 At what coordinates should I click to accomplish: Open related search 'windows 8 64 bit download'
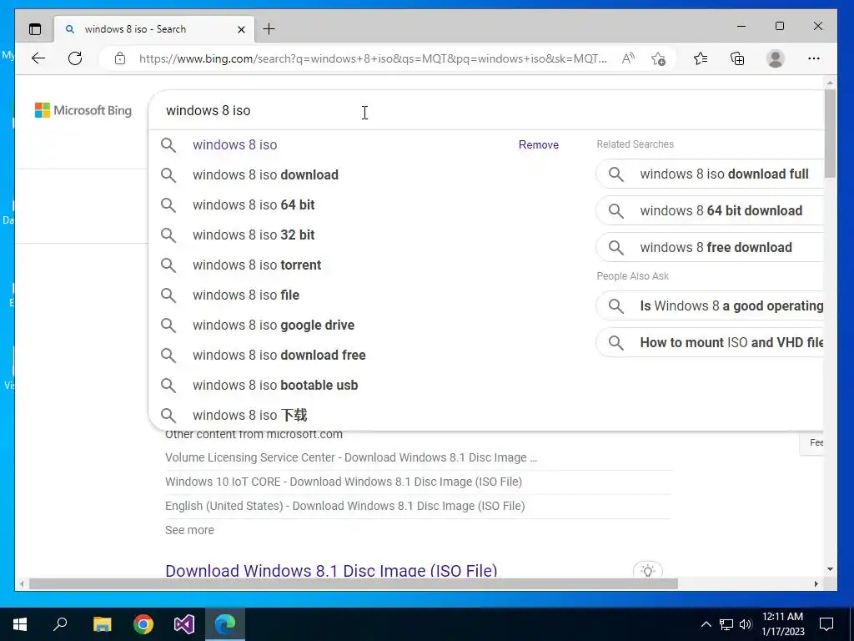coord(710,210)
